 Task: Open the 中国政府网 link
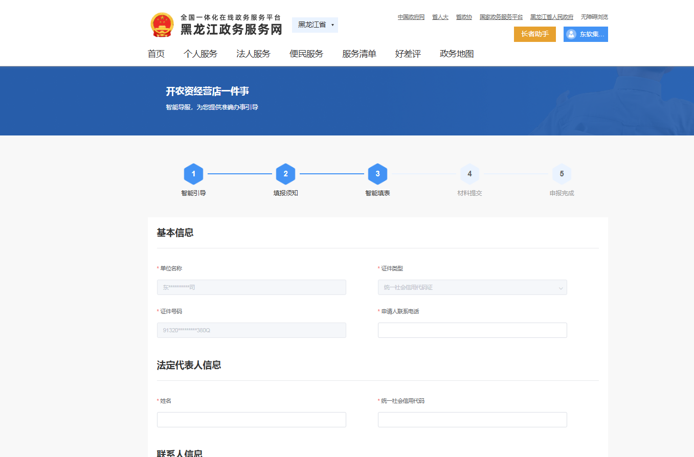point(411,17)
